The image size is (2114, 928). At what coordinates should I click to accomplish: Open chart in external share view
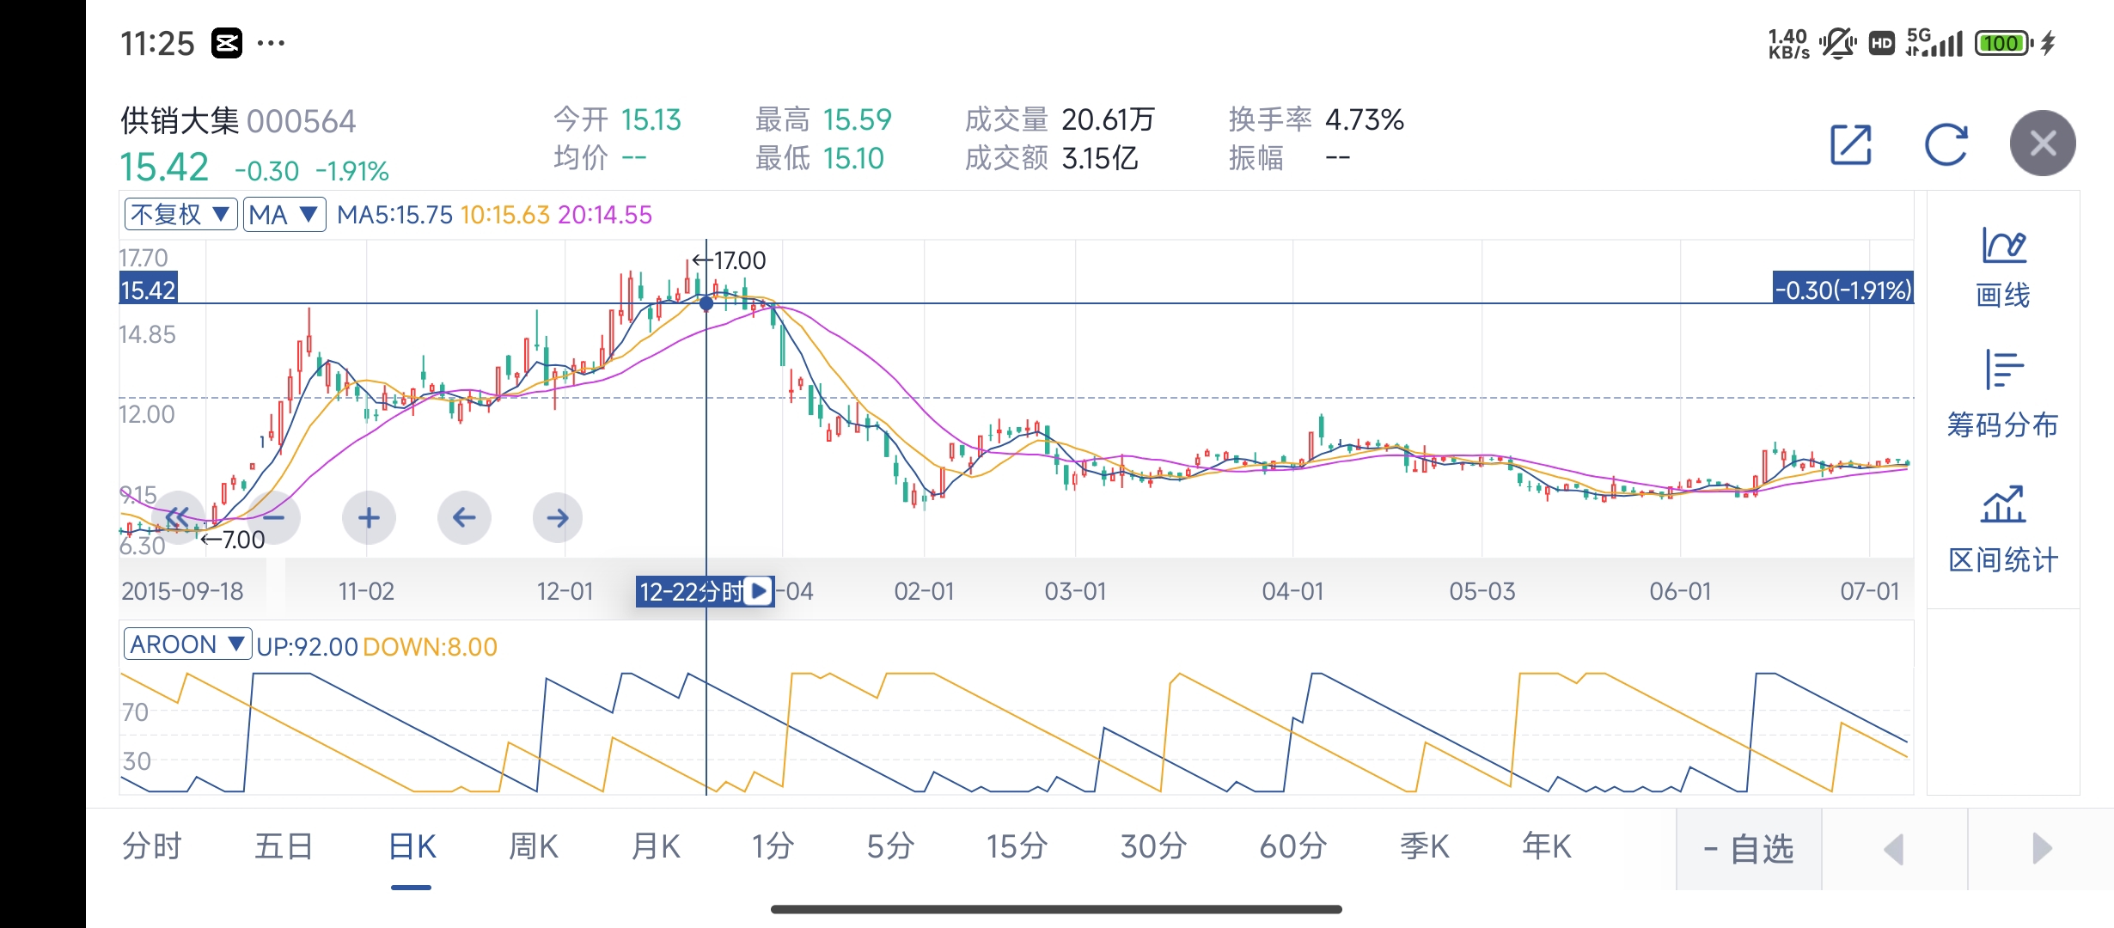coord(1850,144)
